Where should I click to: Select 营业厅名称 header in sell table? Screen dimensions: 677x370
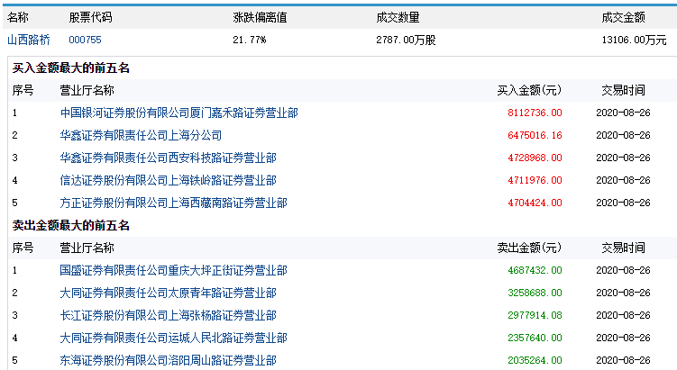(87, 248)
